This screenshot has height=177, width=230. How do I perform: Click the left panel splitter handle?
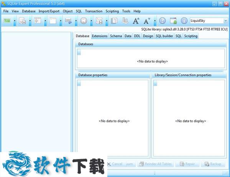click(72, 100)
